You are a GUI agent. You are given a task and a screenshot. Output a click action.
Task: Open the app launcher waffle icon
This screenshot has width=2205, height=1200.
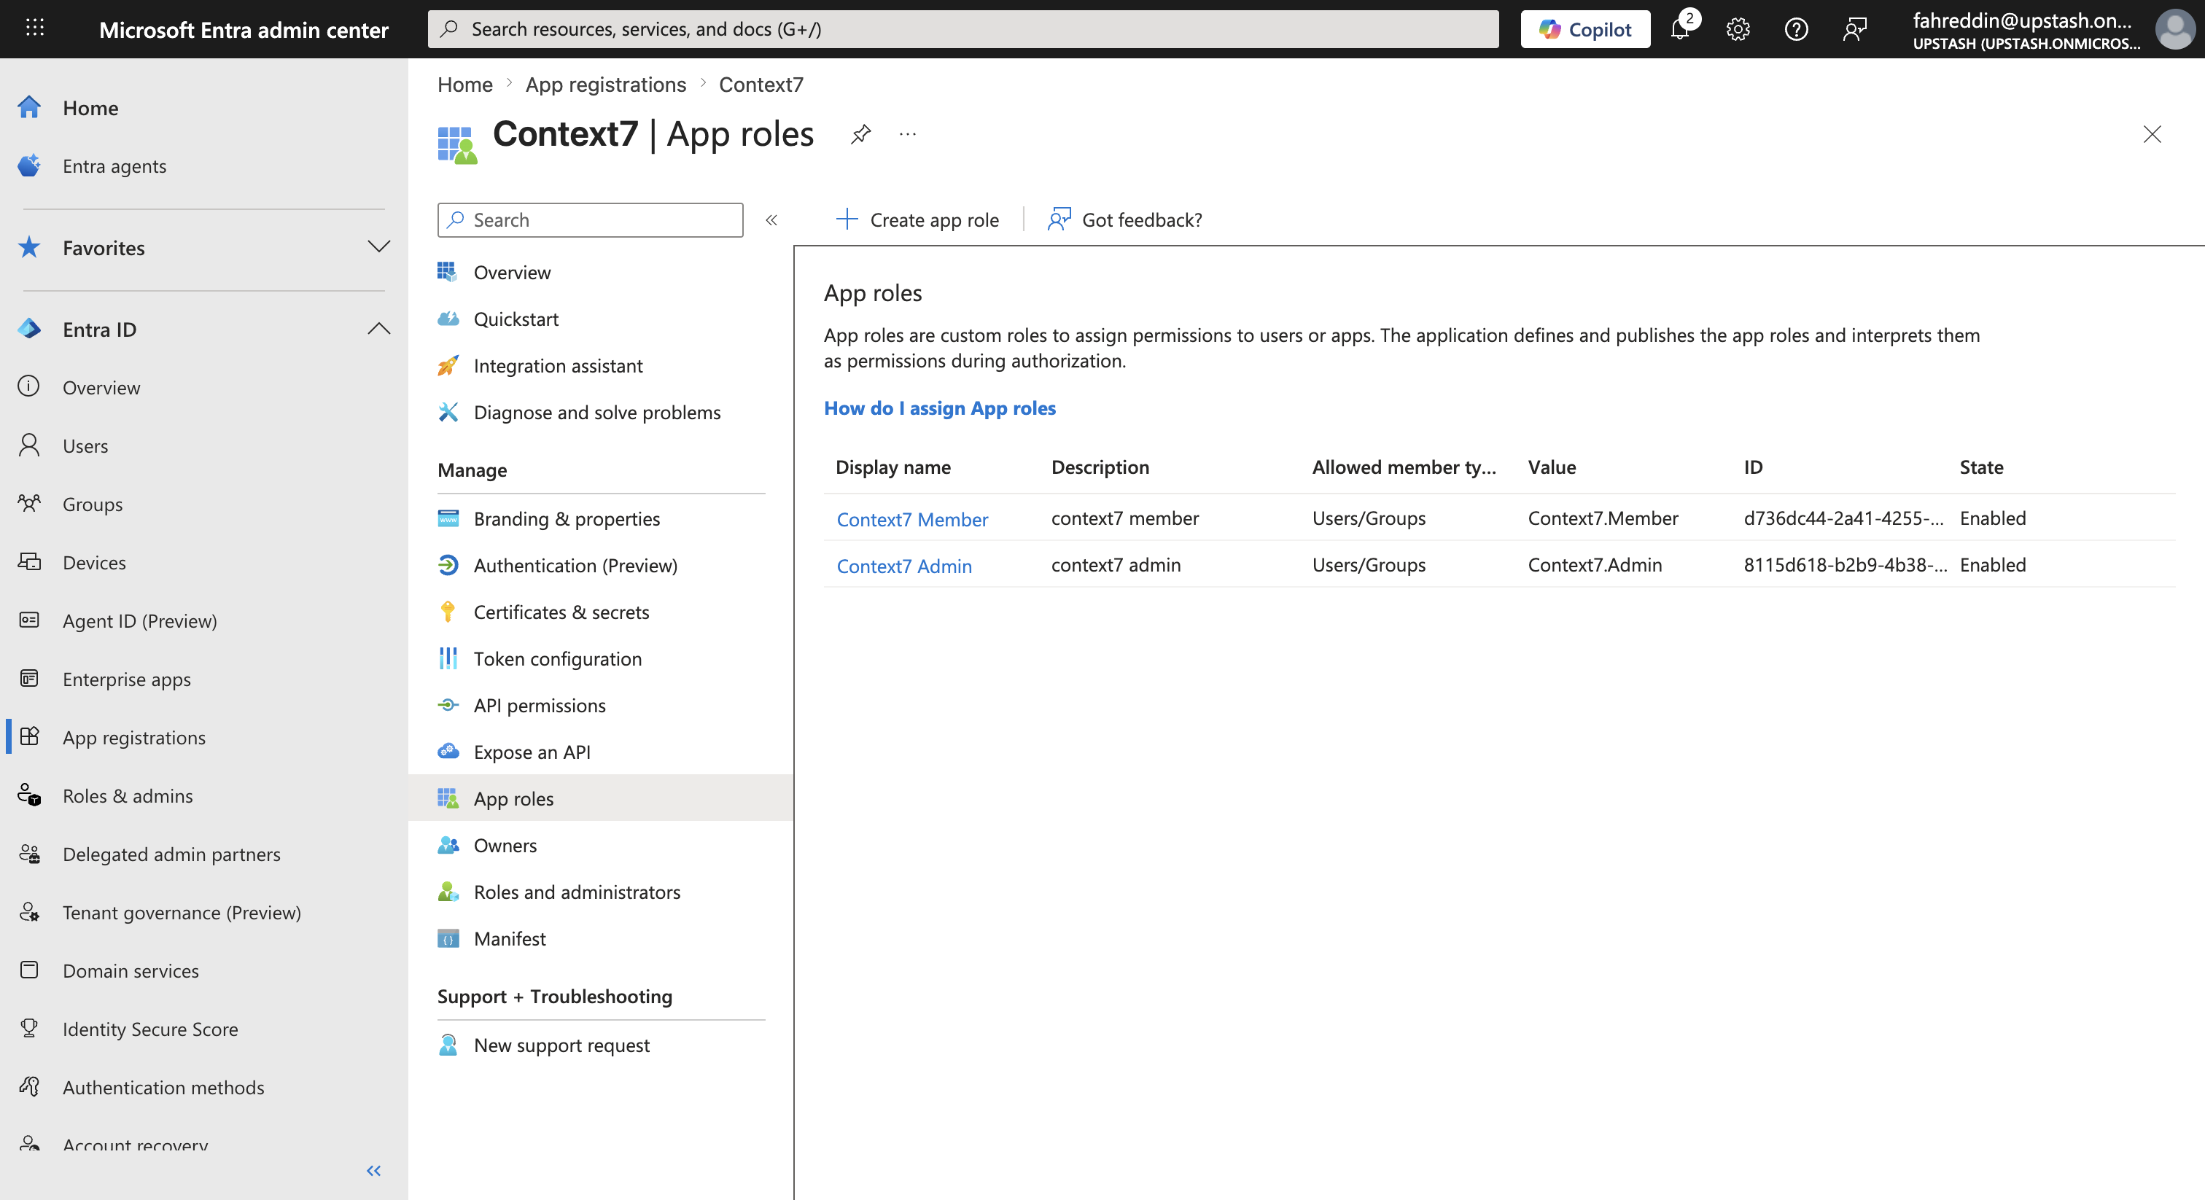[x=34, y=28]
